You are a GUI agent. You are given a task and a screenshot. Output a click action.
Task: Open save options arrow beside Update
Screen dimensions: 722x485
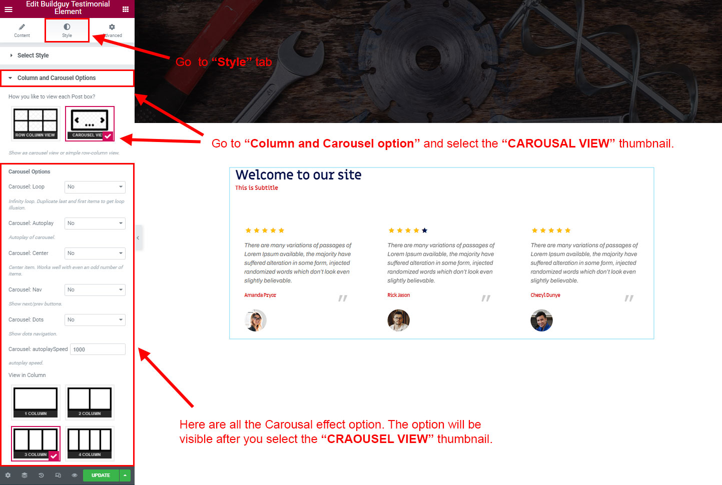[x=125, y=475]
